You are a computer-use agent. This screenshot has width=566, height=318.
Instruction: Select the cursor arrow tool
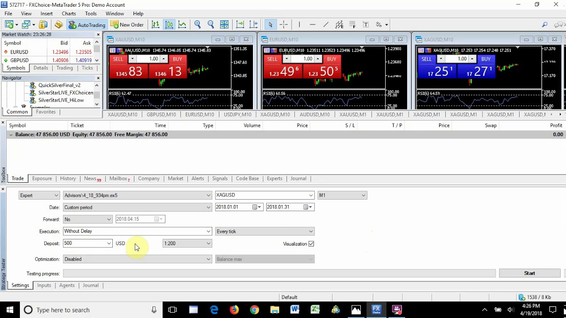tap(270, 25)
